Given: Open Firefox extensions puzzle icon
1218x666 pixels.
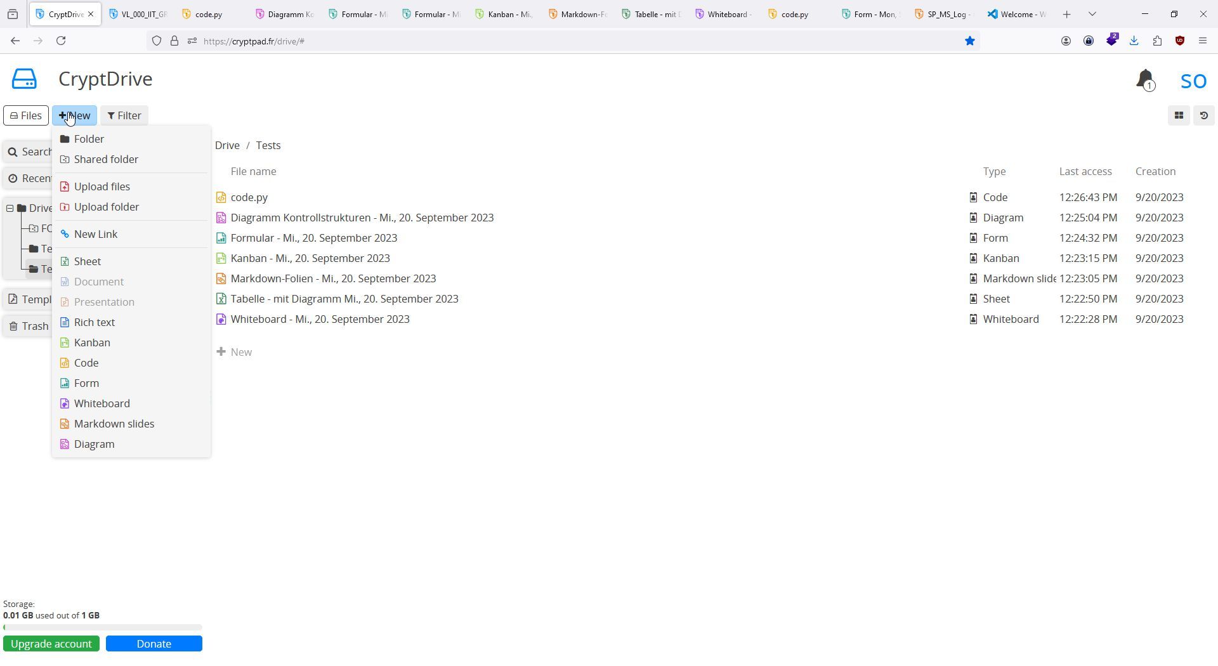Looking at the screenshot, I should (x=1157, y=41).
